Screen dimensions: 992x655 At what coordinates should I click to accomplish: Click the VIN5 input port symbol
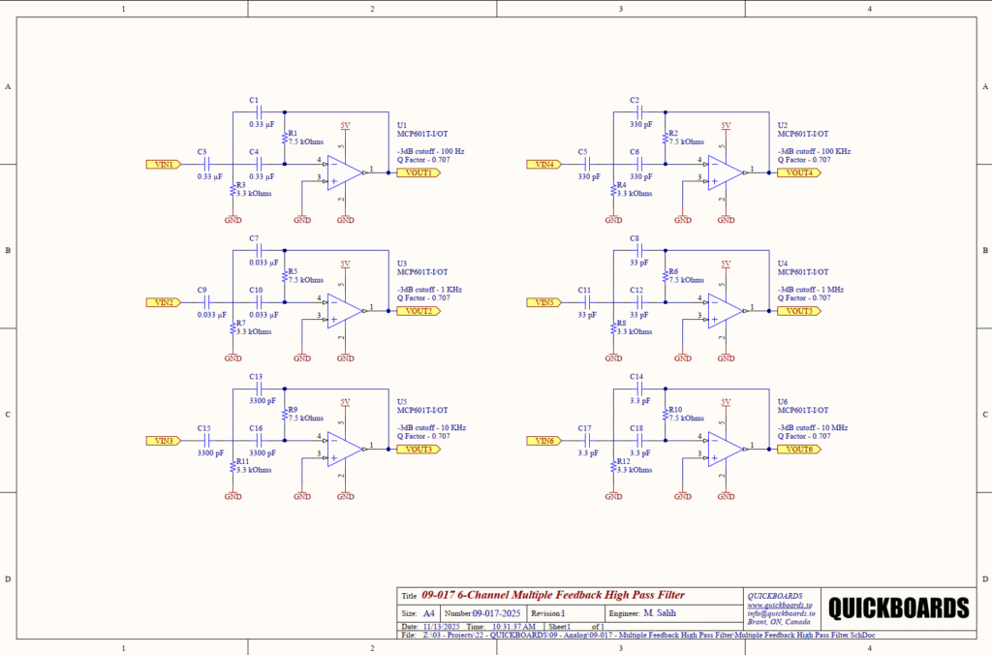click(545, 303)
